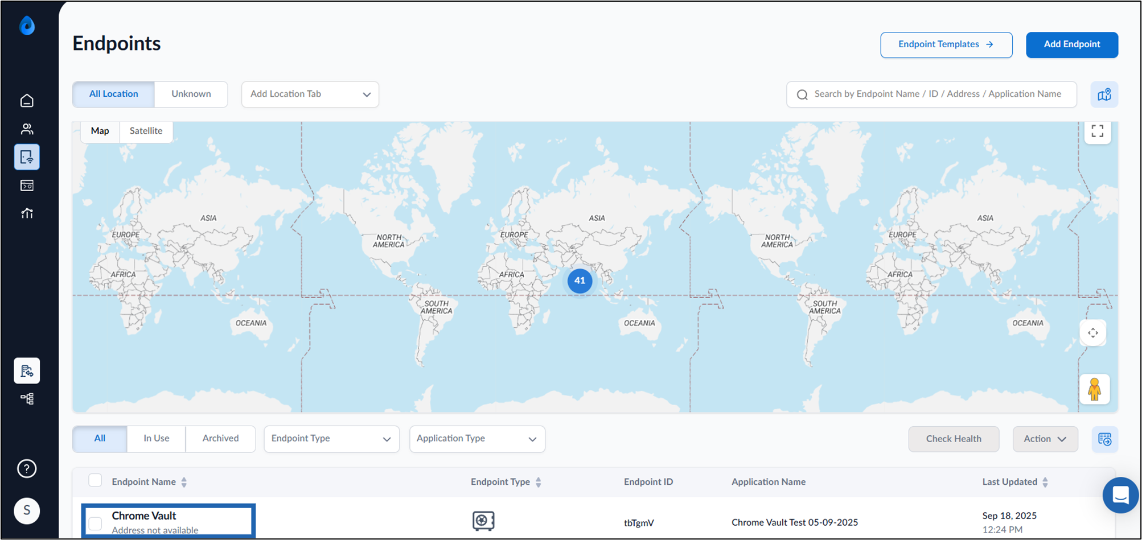This screenshot has width=1142, height=540.
Task: Open the analytics chart sidebar icon
Action: [27, 213]
